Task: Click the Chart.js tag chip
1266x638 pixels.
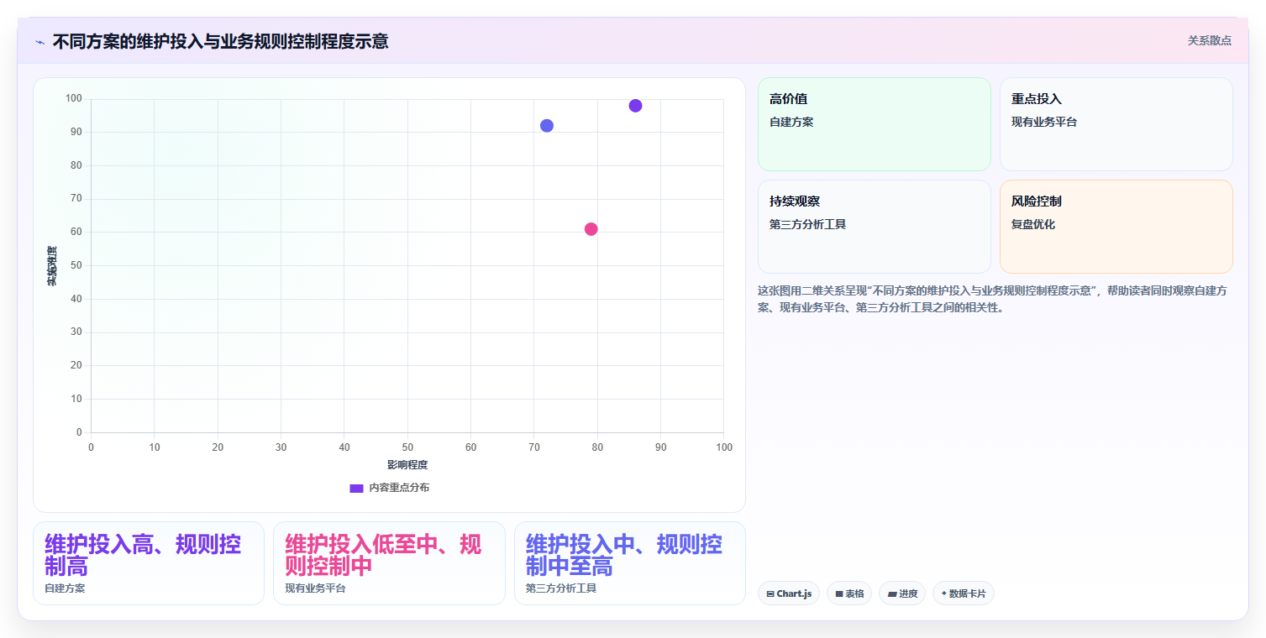Action: [788, 594]
